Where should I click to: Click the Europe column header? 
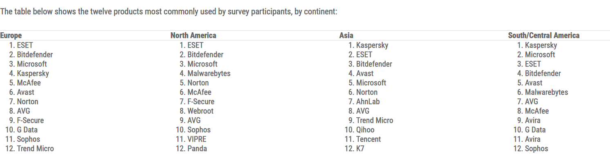pyautogui.click(x=11, y=36)
